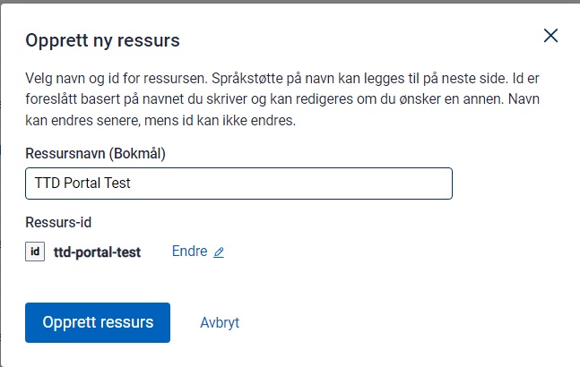Close the Opprett ny ressurs dialog
The width and height of the screenshot is (580, 367).
point(550,36)
